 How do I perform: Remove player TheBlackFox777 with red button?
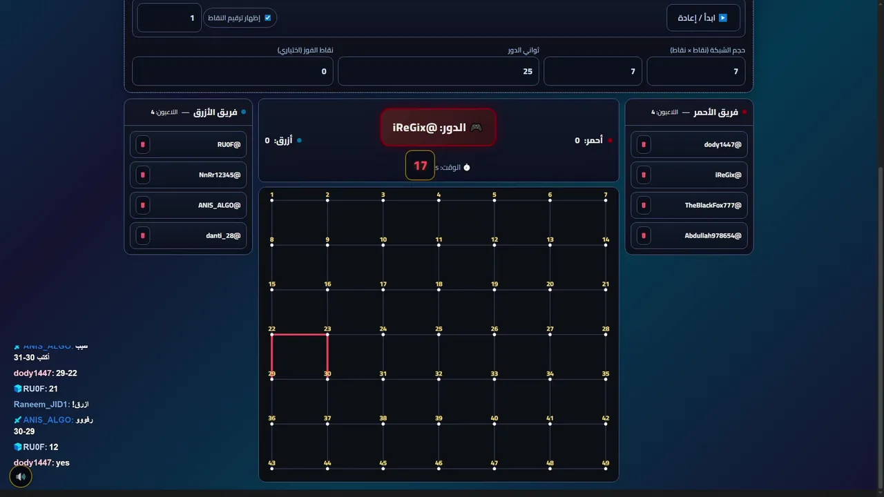[x=644, y=206]
